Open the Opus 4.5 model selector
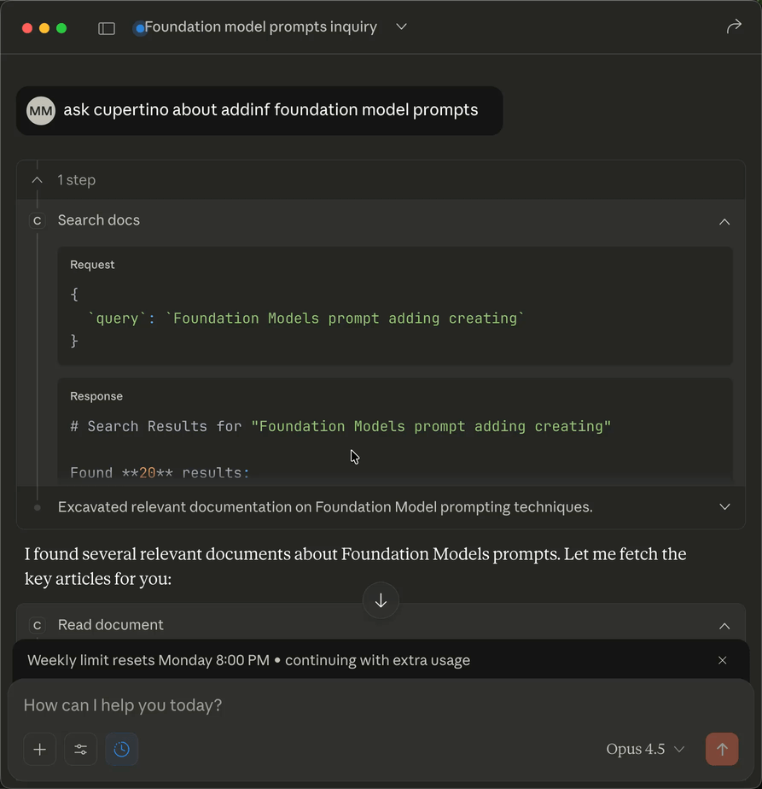762x789 pixels. click(645, 749)
